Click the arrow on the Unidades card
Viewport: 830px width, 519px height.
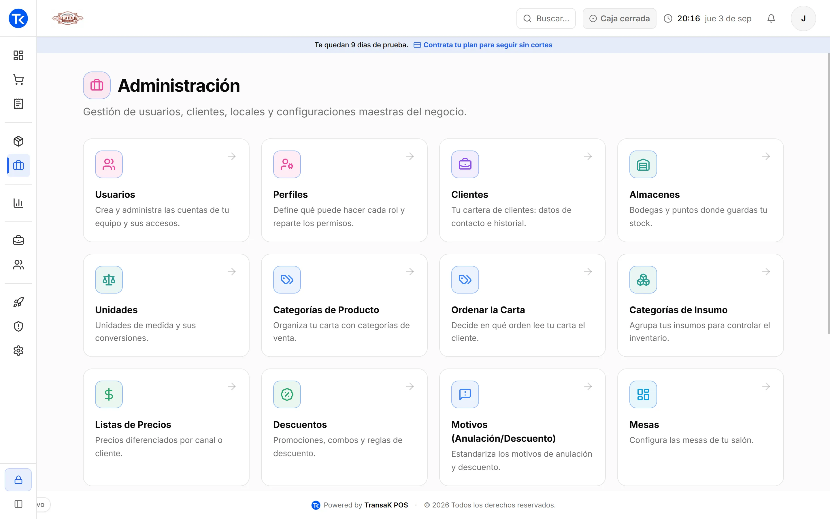[232, 272]
